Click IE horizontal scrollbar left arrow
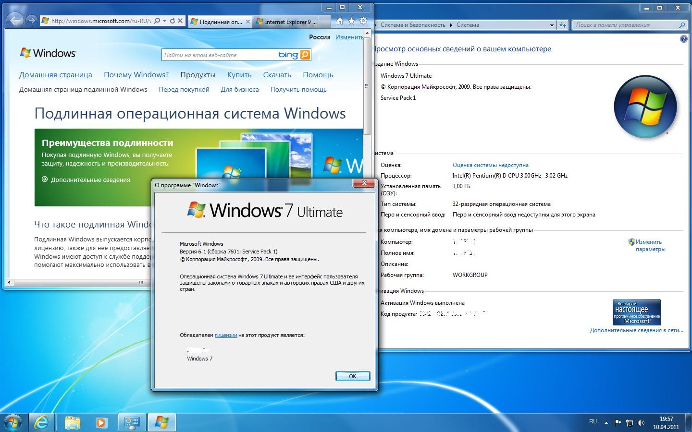 [10, 282]
